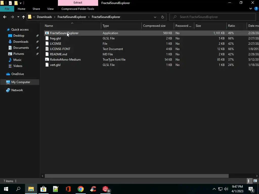Navigate to Downloads in the breadcrumb
Screen dimensions: 259x194
tap(44, 17)
